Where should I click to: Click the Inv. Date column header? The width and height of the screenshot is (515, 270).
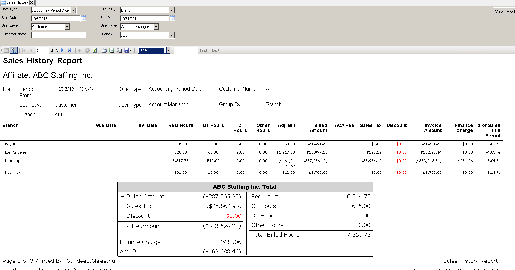(x=147, y=125)
